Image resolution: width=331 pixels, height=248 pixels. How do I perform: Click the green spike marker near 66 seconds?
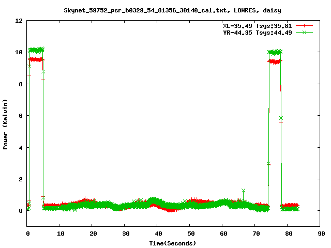click(243, 191)
